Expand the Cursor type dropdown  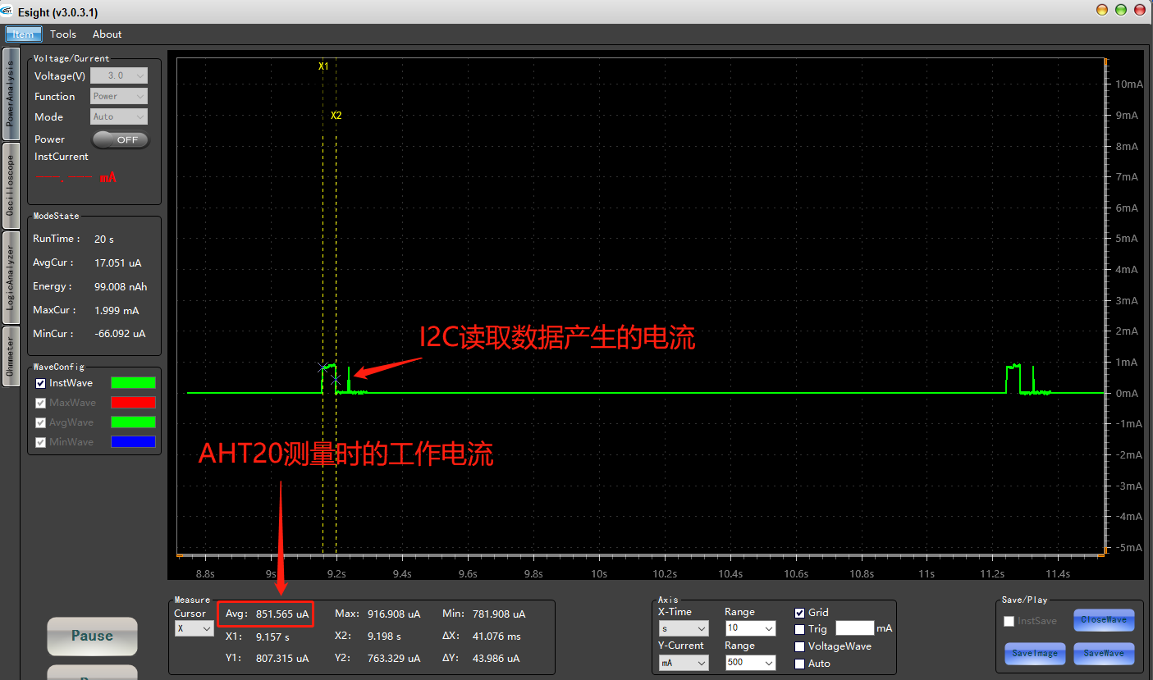[x=194, y=628]
